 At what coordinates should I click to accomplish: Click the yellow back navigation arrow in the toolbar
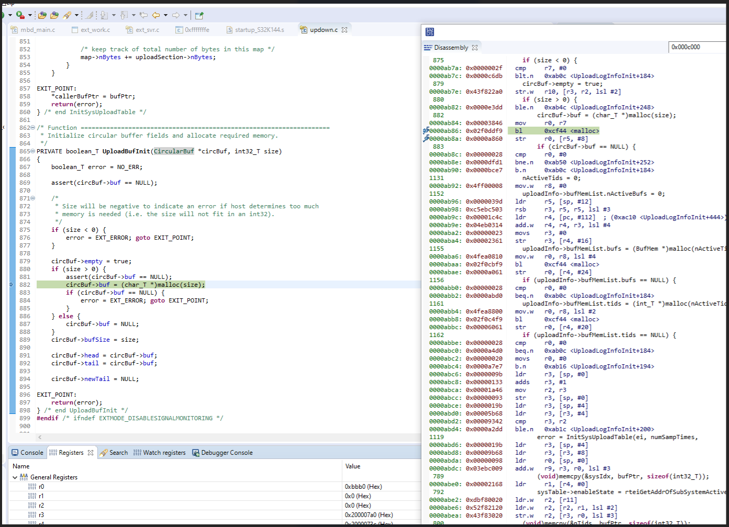click(x=156, y=15)
